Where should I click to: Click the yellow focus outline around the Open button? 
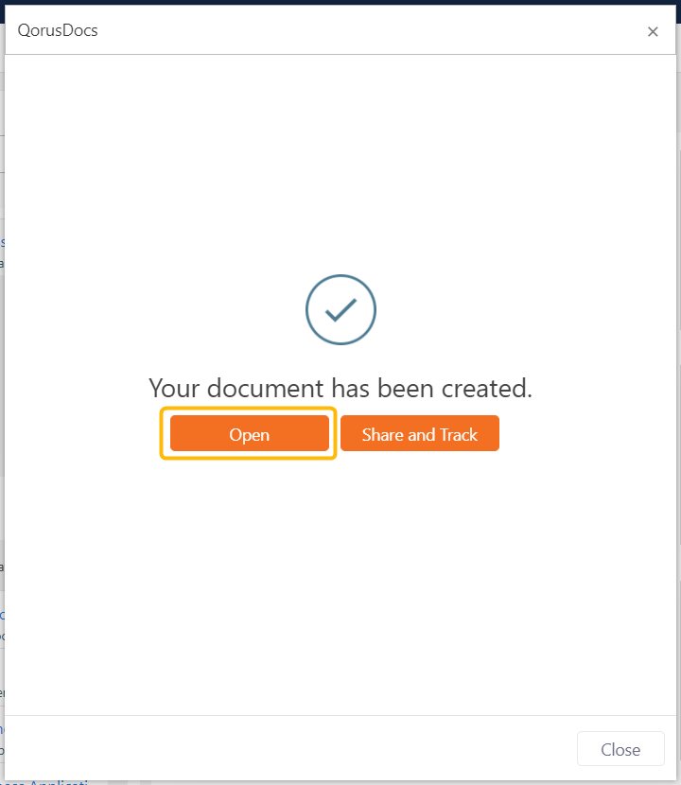pos(249,410)
